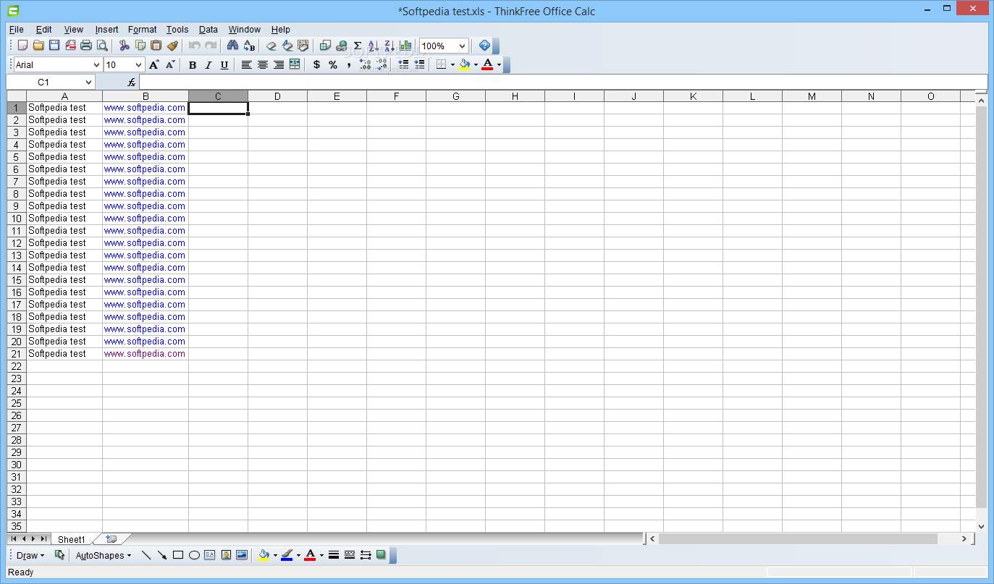Open the AutoShapes dropdown
994x584 pixels.
(x=104, y=555)
